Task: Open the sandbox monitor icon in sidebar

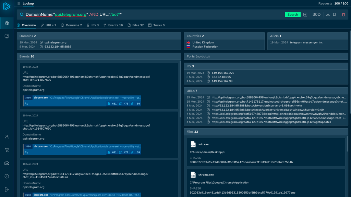Action: pos(7,36)
